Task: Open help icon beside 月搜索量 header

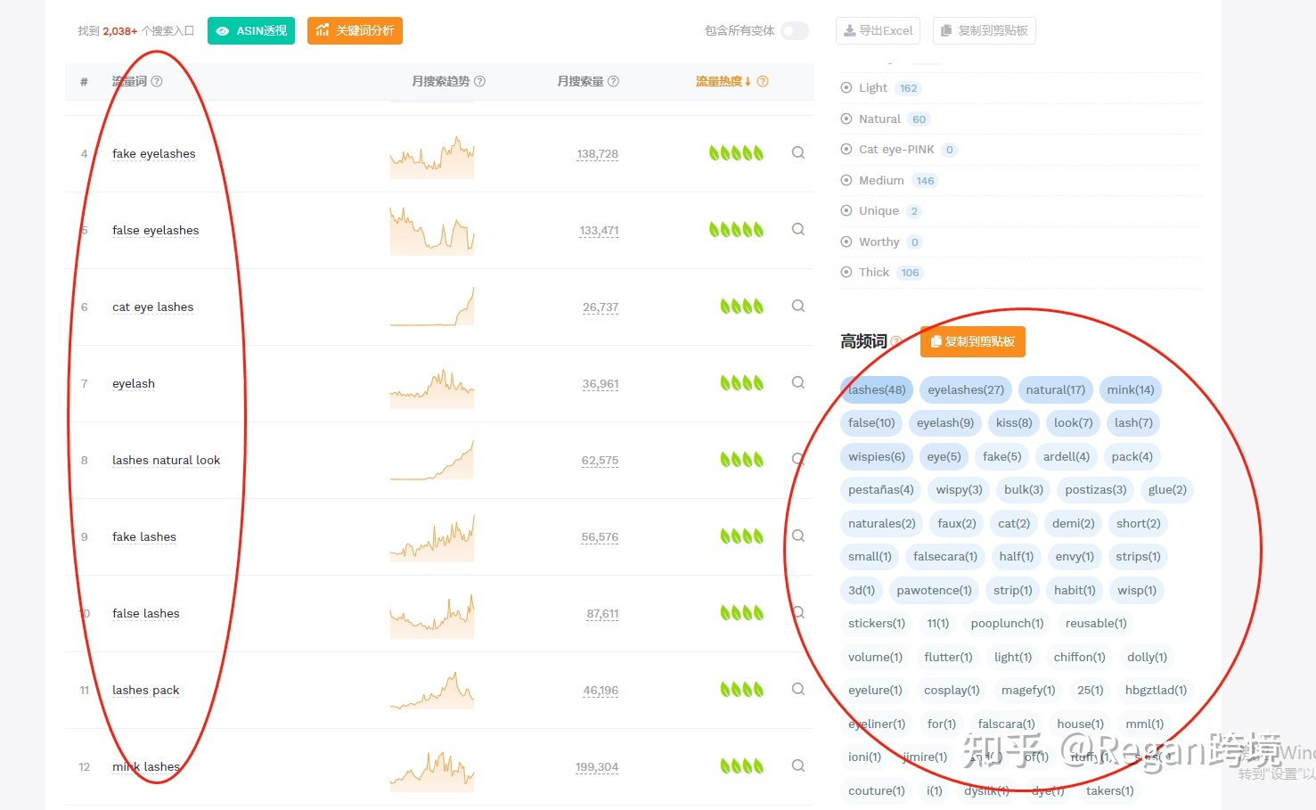Action: (x=613, y=81)
